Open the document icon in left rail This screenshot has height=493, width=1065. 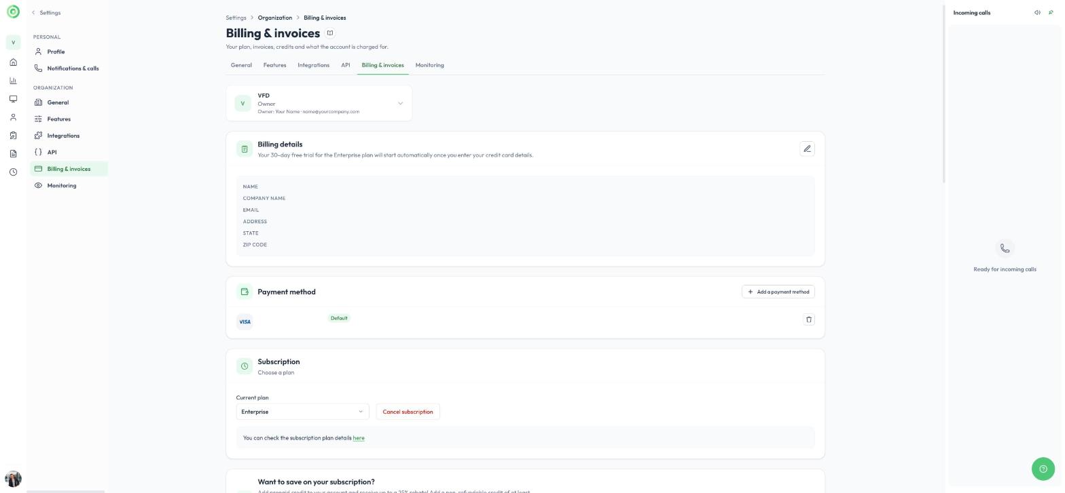13,154
